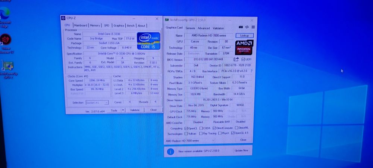The height and width of the screenshot is (168, 373).
Task: Click the Memory Type value GDDR3 (Hynix)
Action: [199, 88]
